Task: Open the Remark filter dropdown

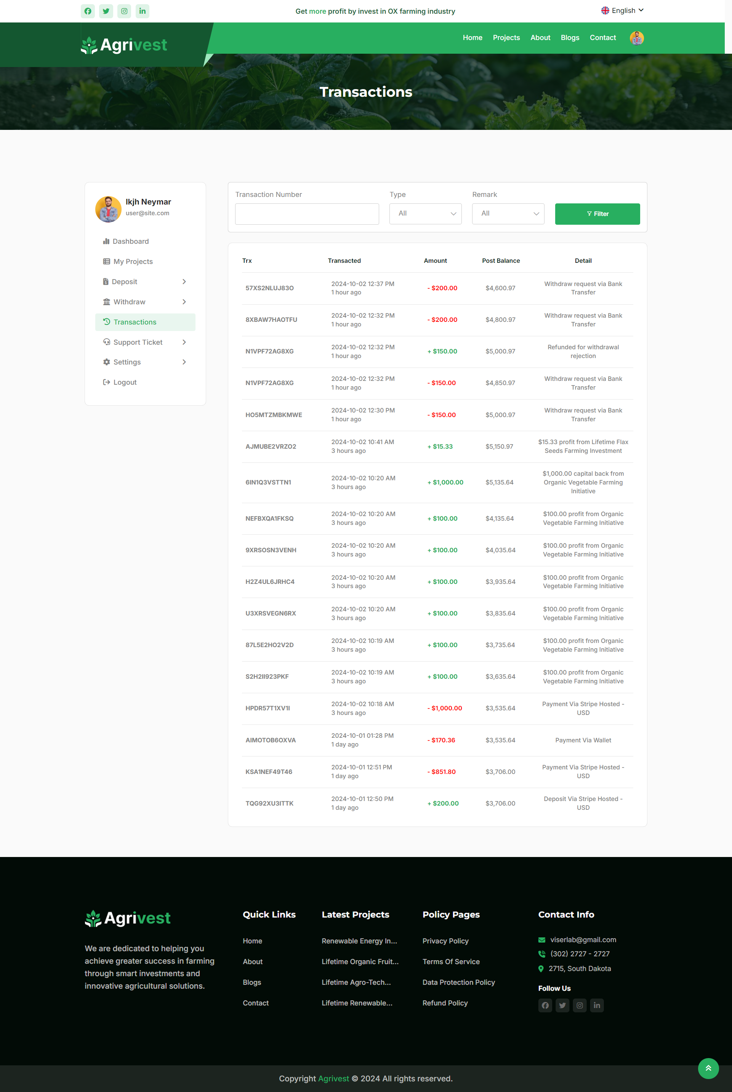Action: [508, 213]
